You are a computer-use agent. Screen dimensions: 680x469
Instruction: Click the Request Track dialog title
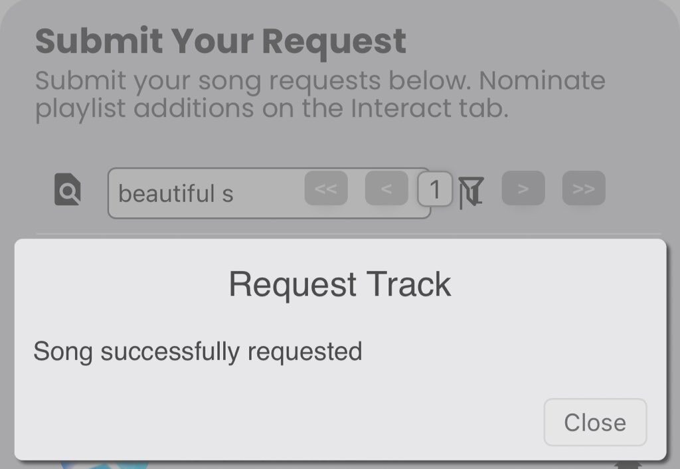339,284
